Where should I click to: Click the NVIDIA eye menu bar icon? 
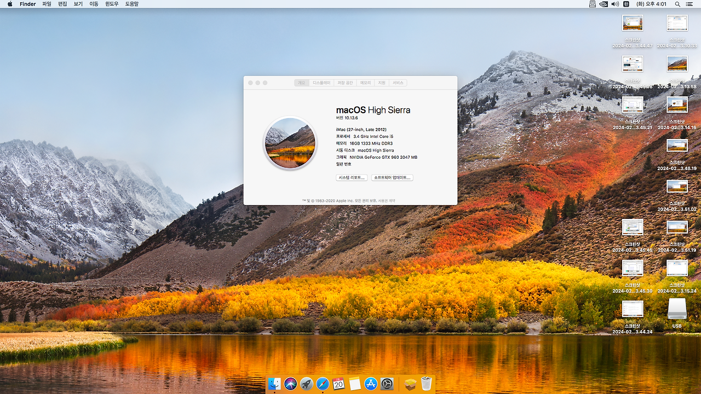point(604,4)
